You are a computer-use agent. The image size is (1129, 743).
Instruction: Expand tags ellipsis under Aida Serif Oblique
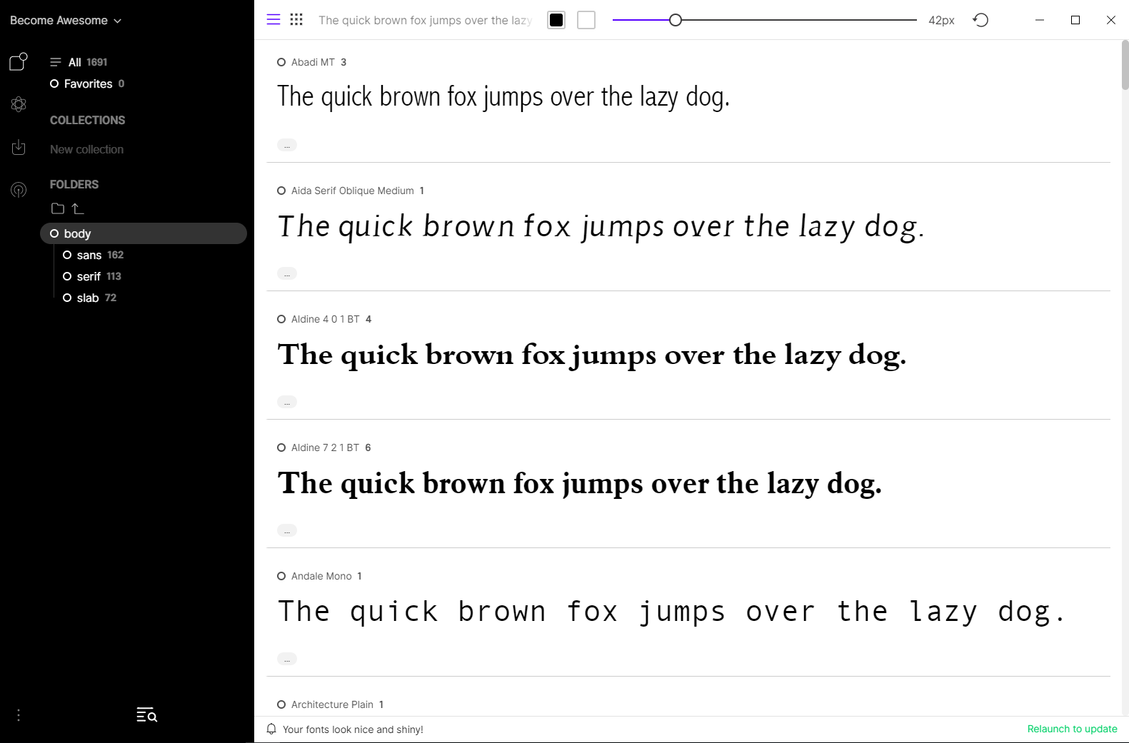point(287,273)
